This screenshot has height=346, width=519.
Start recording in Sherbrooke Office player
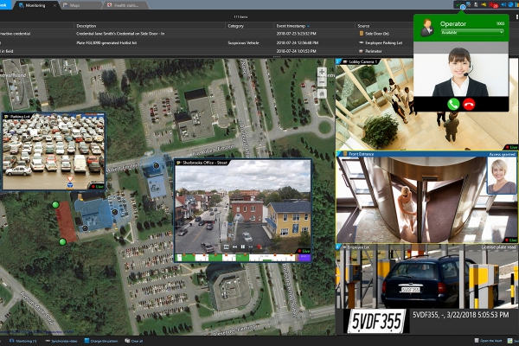259,247
